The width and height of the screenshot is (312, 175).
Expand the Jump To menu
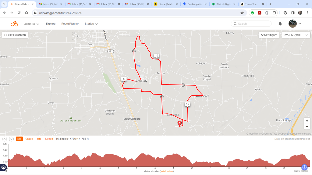32,24
